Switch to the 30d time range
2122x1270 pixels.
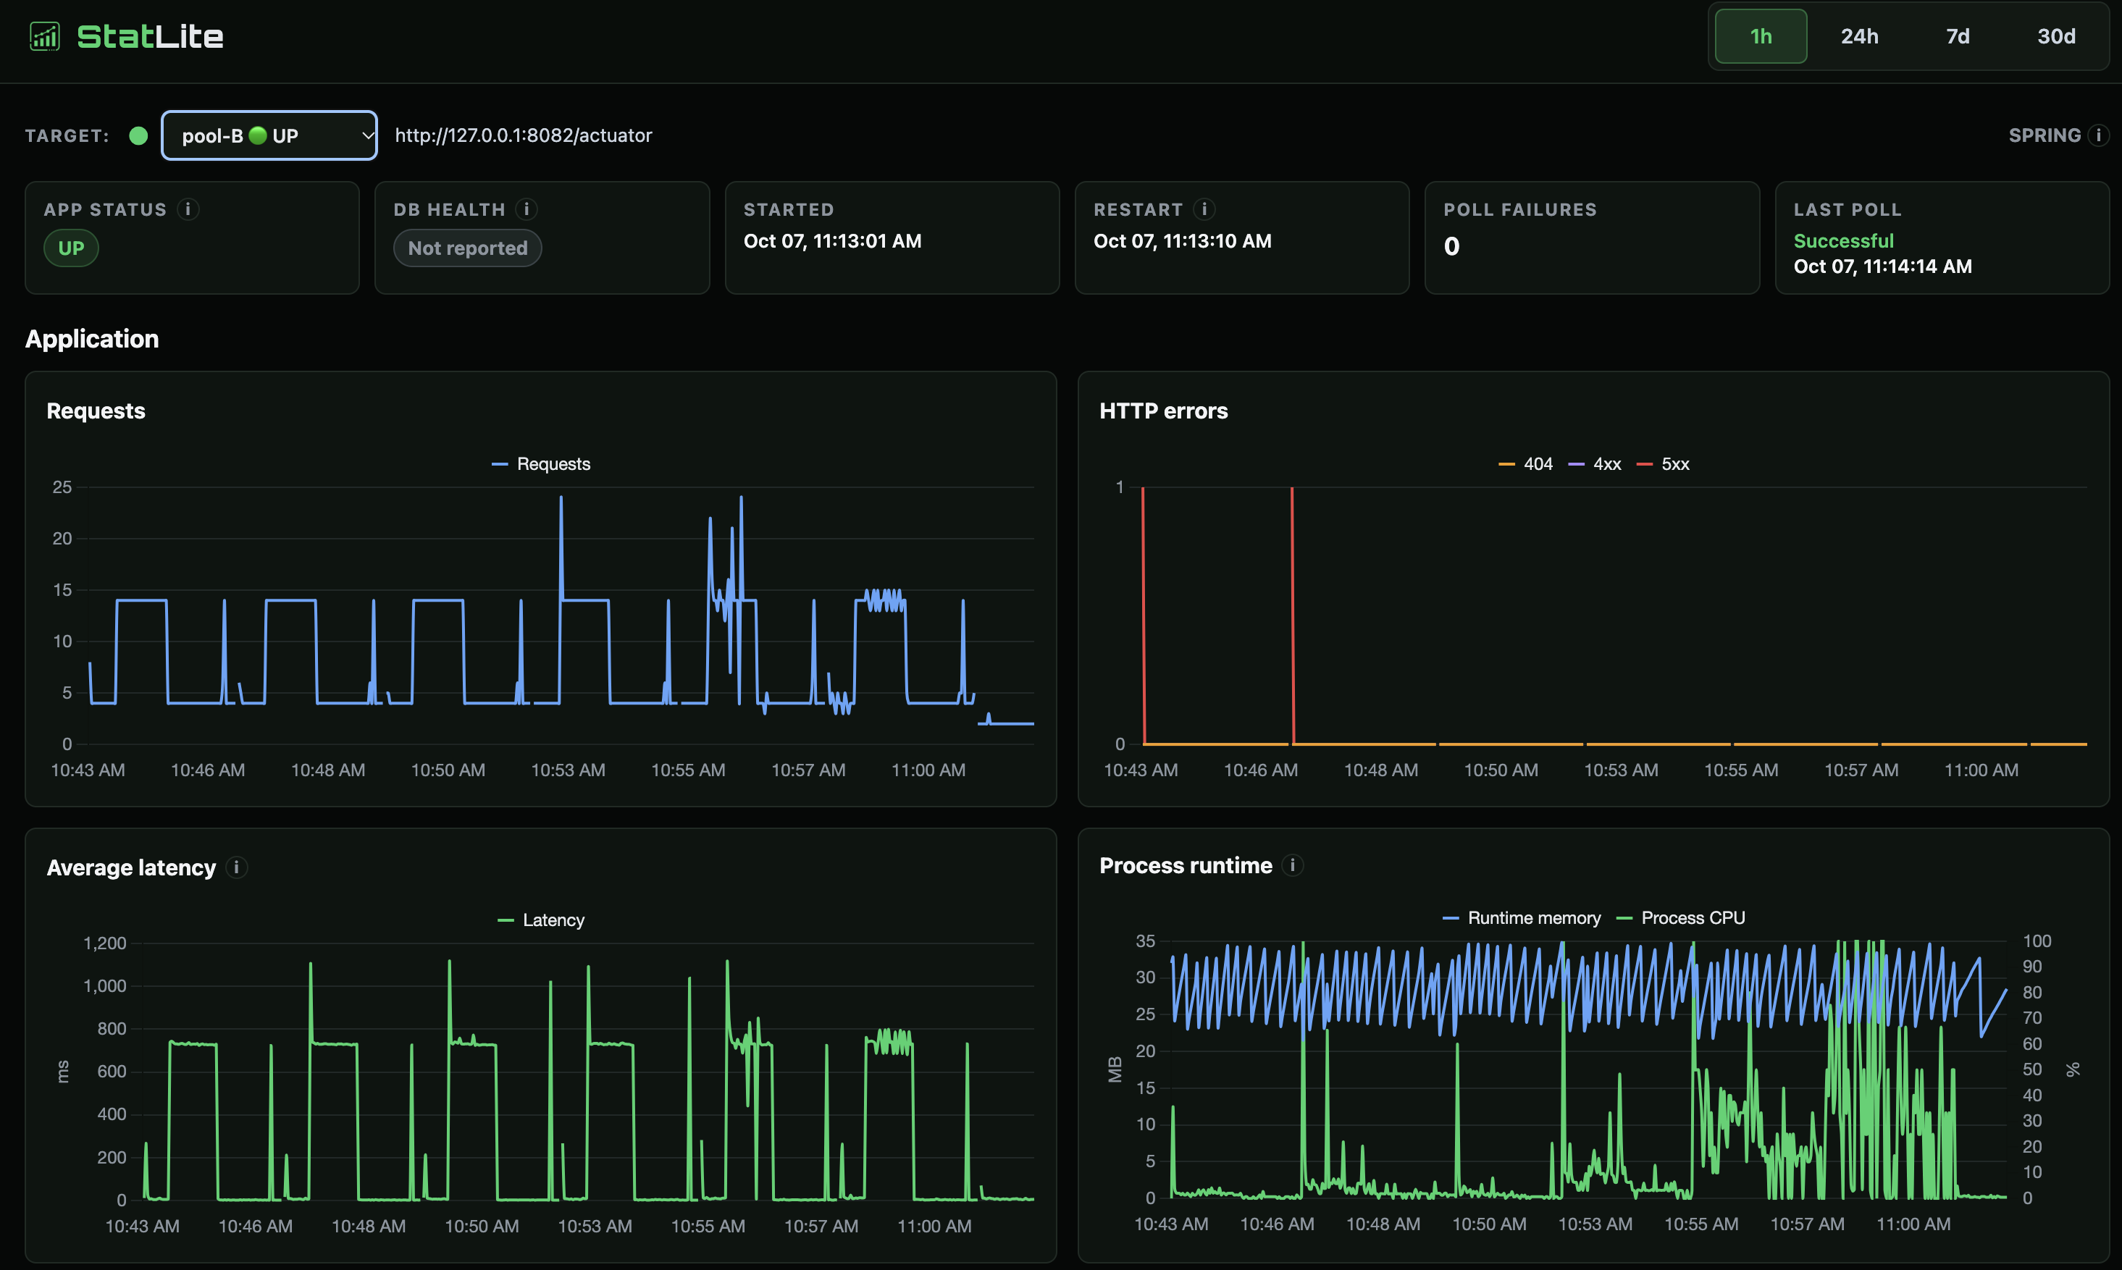coord(2056,36)
